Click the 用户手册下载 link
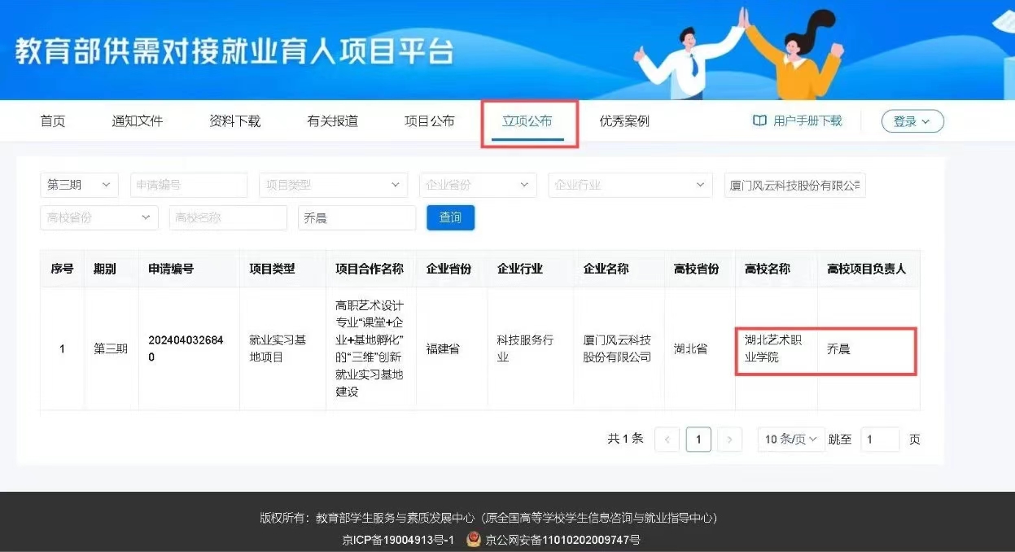The height and width of the screenshot is (552, 1015). (807, 121)
